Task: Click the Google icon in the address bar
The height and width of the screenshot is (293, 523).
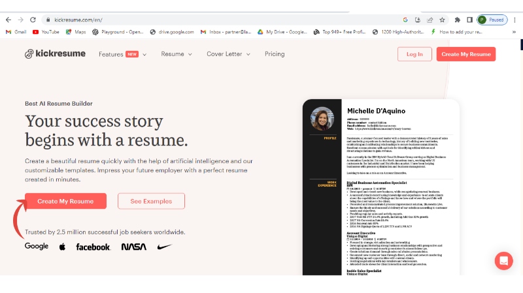Action: pos(405,20)
